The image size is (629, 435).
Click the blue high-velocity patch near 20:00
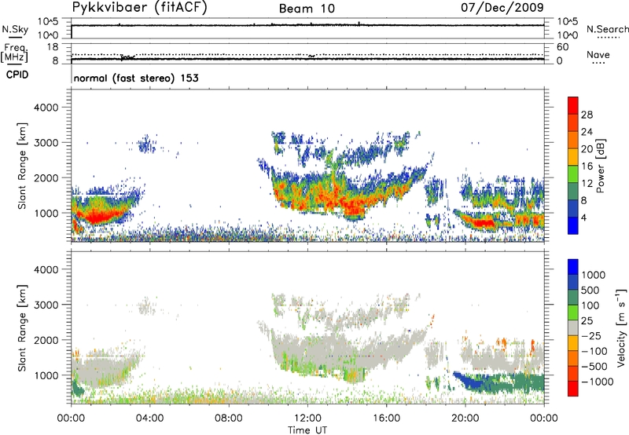469,382
